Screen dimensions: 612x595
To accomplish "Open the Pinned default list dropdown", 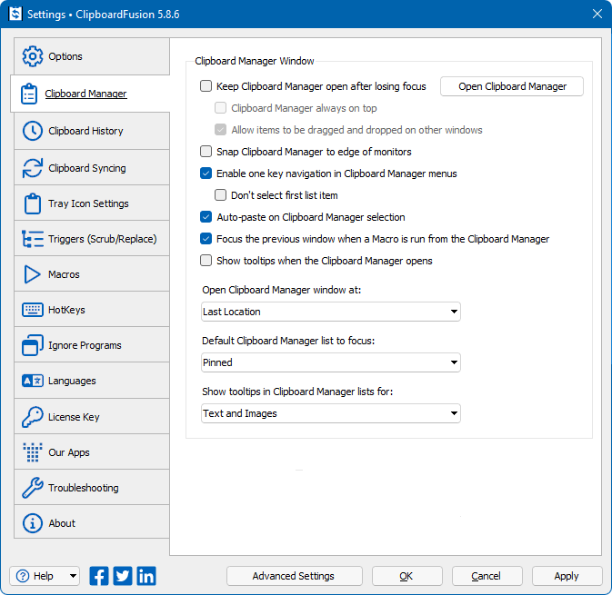I will tap(331, 362).
